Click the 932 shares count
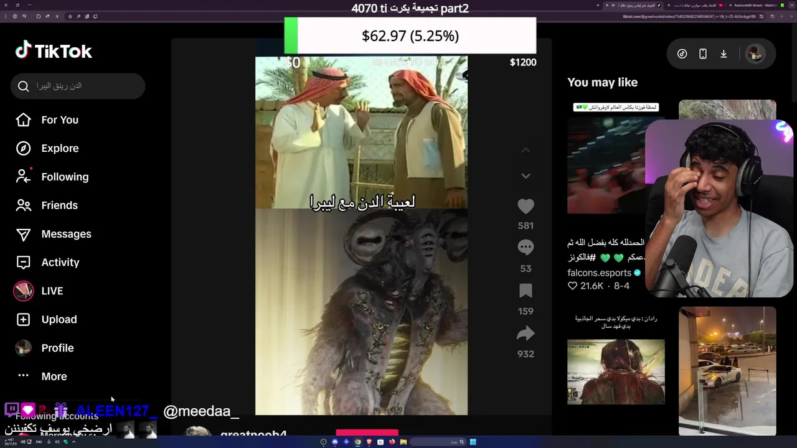The image size is (797, 448). tap(526, 353)
